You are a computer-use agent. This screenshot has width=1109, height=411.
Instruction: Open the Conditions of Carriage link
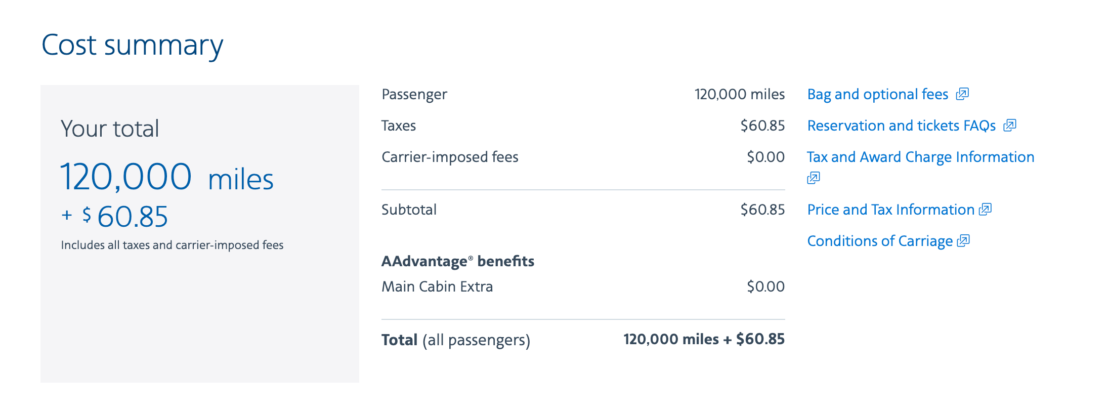880,241
